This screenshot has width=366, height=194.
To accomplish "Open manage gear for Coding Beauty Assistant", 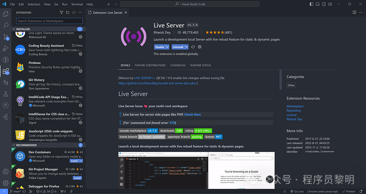I will 81,54.
